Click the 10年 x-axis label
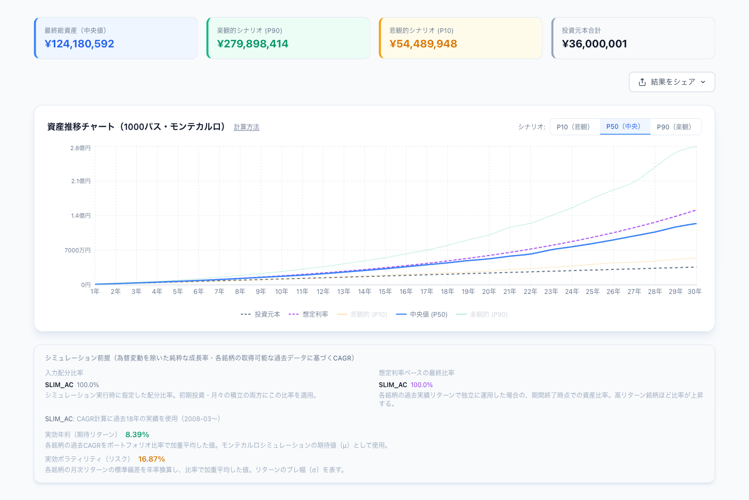The height and width of the screenshot is (500, 749). [x=282, y=292]
